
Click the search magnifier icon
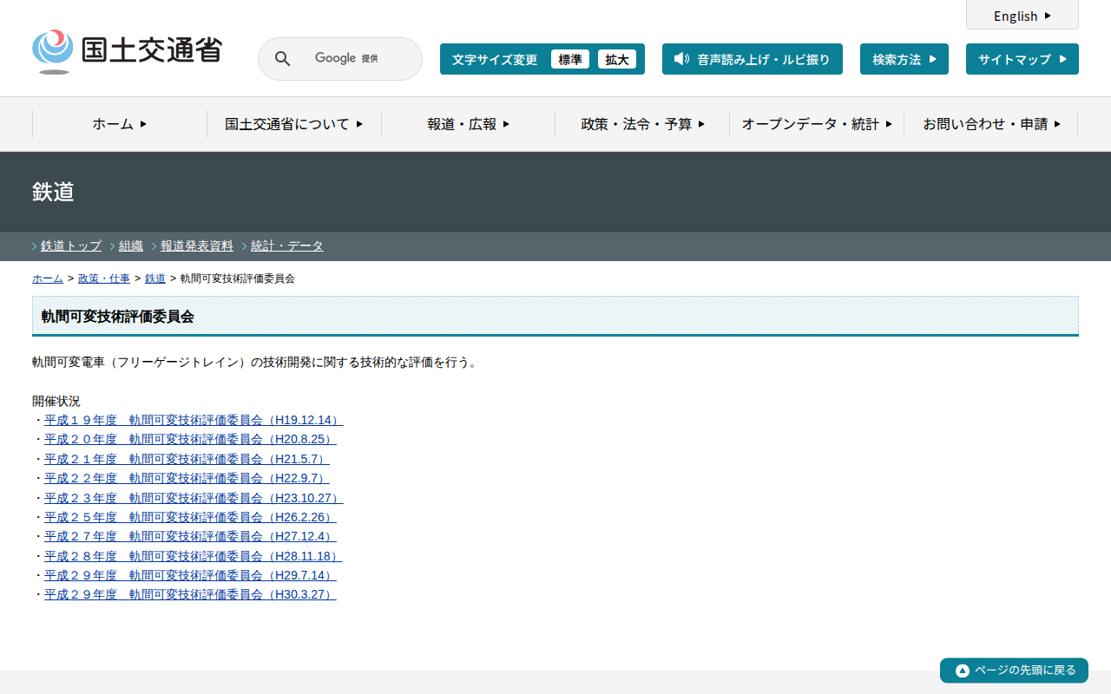coord(282,59)
